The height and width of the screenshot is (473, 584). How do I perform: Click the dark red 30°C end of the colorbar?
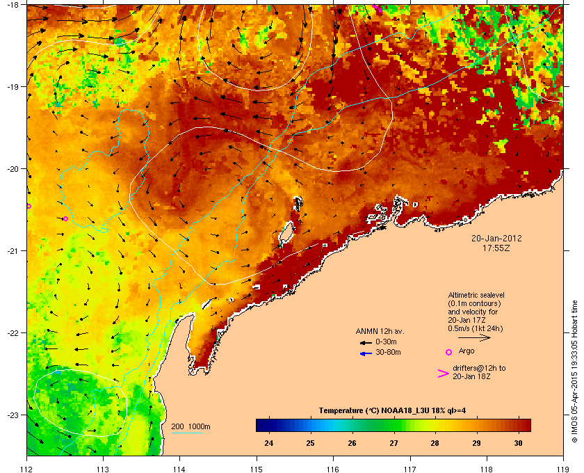click(526, 425)
